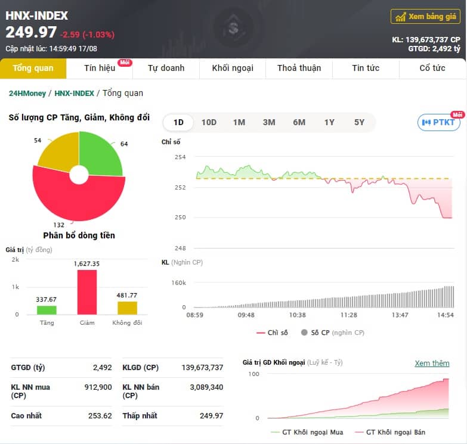Screen dimensions: 467x444
Task: Toggle GT Khối ngoại Mua legend
Action: pyautogui.click(x=307, y=432)
